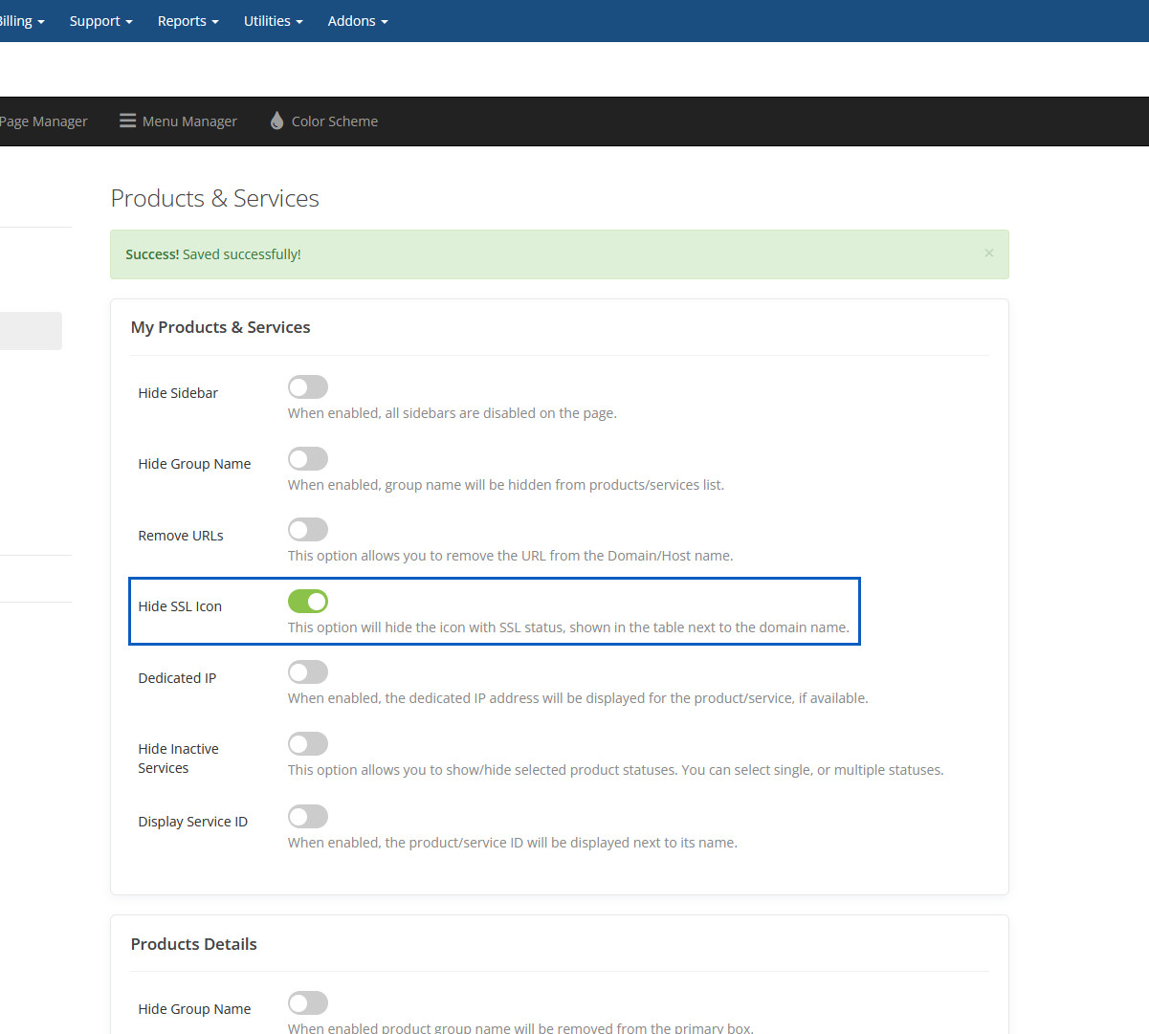Enable the Remove URLs switch
1149x1034 pixels.
pyautogui.click(x=308, y=530)
